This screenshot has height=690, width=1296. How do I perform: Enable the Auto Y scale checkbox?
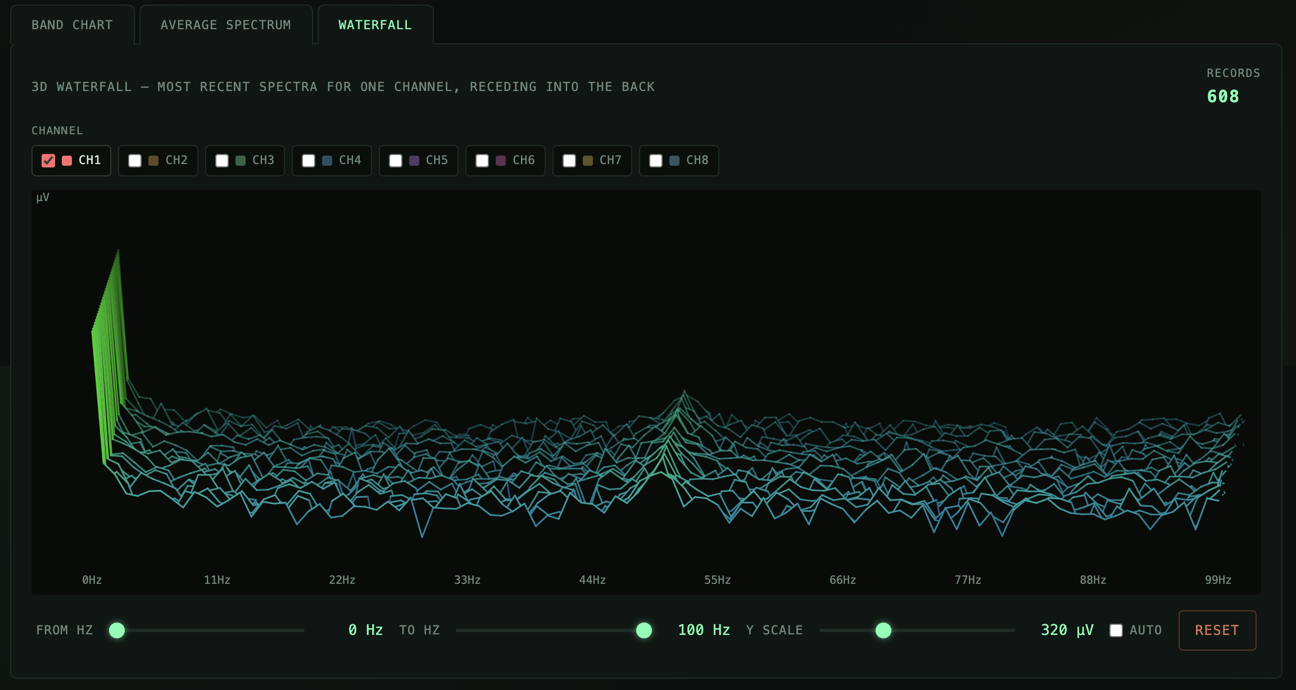pyautogui.click(x=1116, y=630)
